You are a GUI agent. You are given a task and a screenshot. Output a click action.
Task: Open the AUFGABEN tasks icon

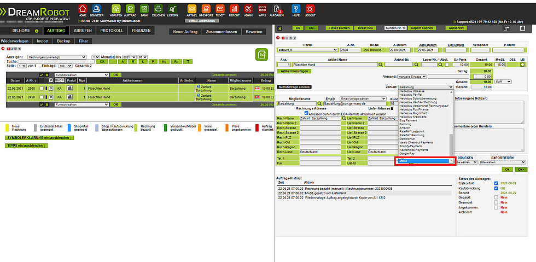click(276, 9)
